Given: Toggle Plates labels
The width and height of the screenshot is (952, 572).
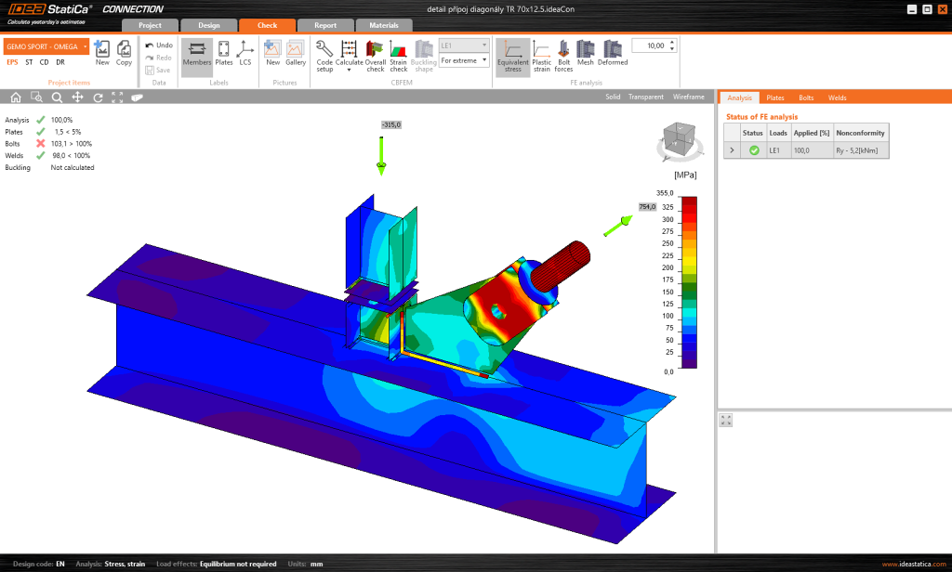Looking at the screenshot, I should coord(224,55).
